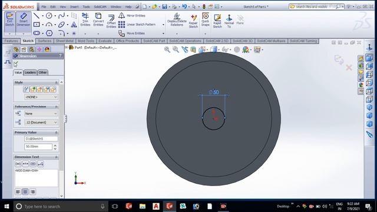This screenshot has height=212, width=377.
Task: Switch to Surfaces tab
Action: point(45,41)
